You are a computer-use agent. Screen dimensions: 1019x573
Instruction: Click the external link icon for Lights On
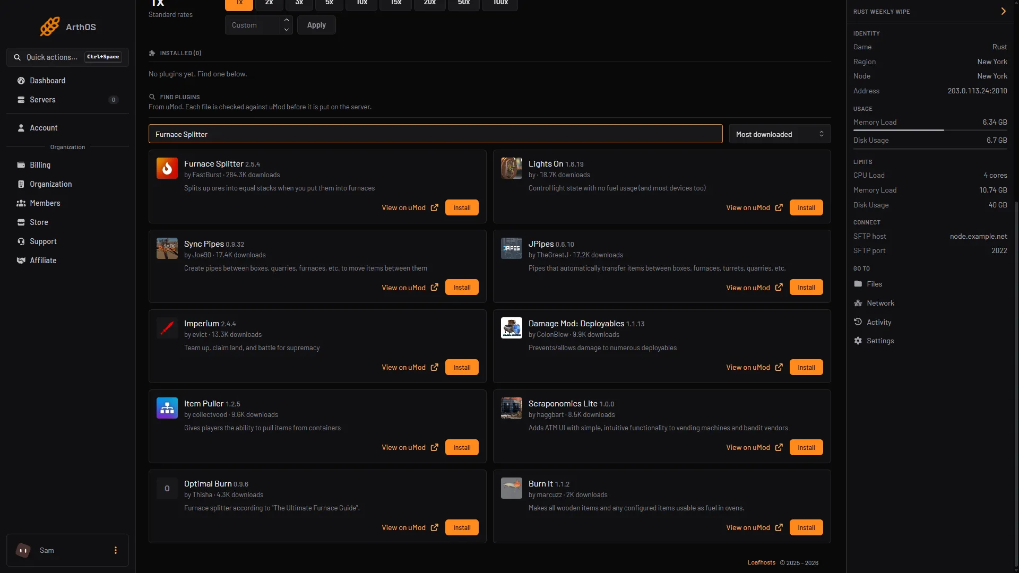[779, 207]
